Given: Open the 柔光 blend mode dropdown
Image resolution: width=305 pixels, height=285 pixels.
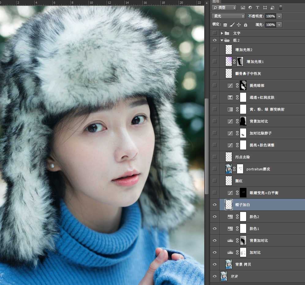Looking at the screenshot, I should [x=228, y=16].
